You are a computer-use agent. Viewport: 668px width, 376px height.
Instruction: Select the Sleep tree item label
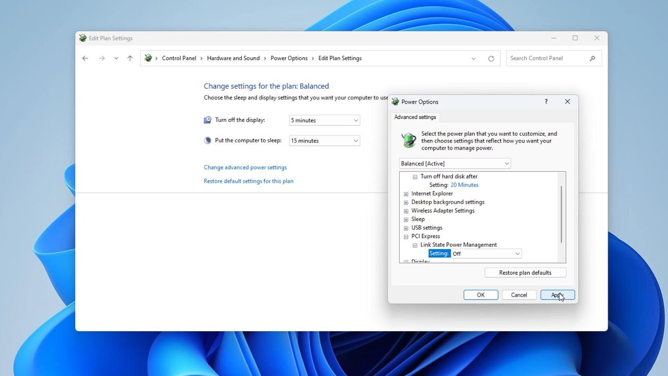click(x=418, y=219)
